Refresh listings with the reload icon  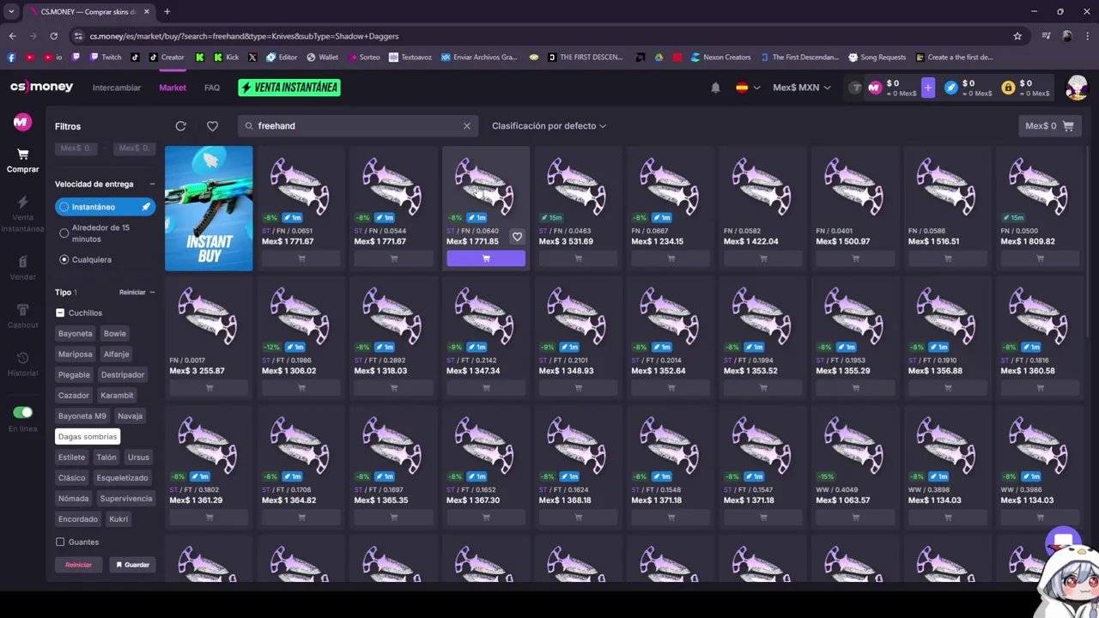point(180,126)
